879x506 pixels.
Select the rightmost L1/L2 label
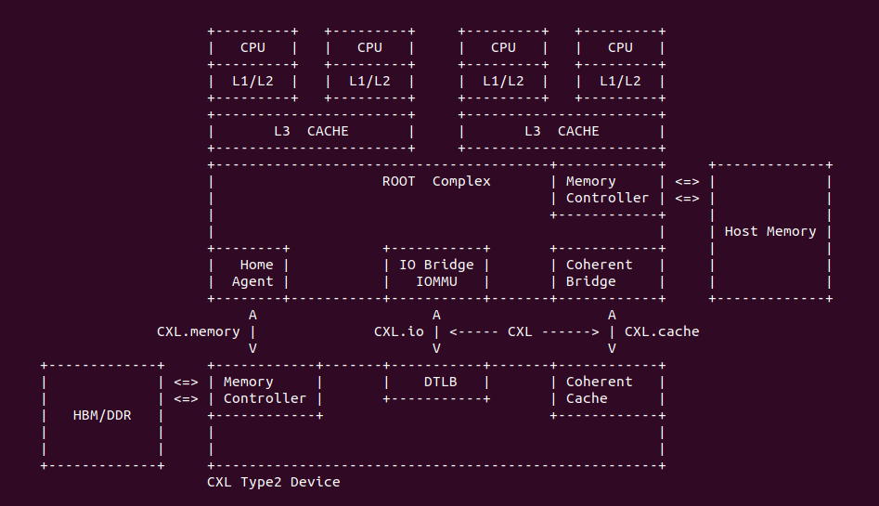tap(620, 81)
